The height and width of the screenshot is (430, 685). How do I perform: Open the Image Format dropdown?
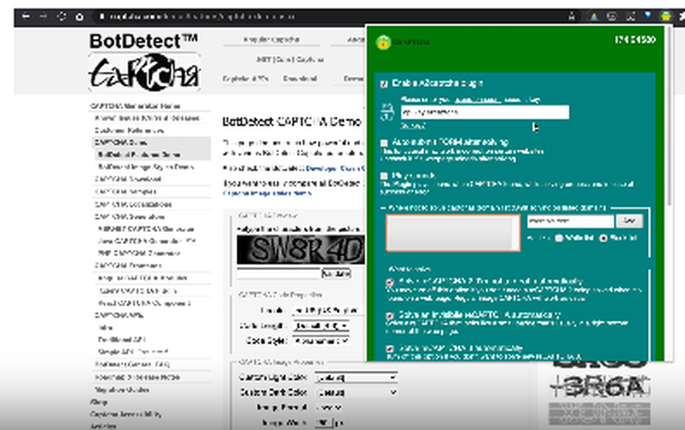(x=327, y=407)
